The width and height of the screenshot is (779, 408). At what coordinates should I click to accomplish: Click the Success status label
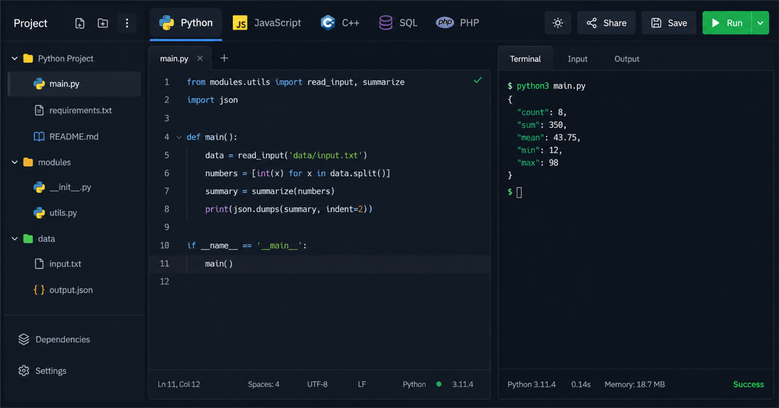click(748, 384)
